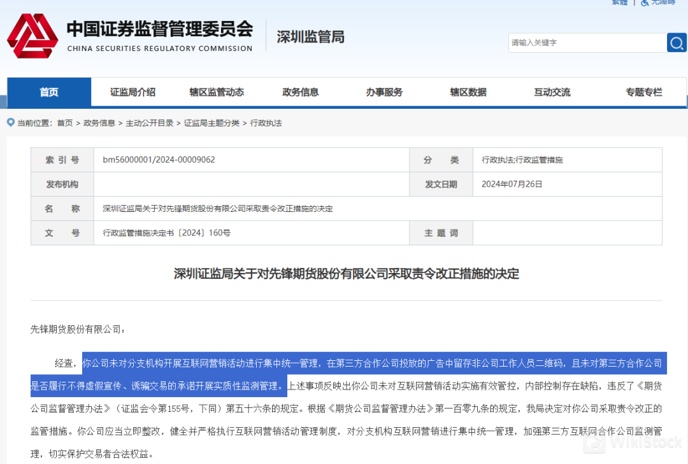Click the magnifier search button
688x464 pixels.
(677, 43)
